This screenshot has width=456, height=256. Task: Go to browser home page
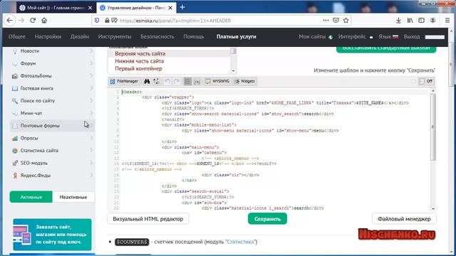(44, 21)
